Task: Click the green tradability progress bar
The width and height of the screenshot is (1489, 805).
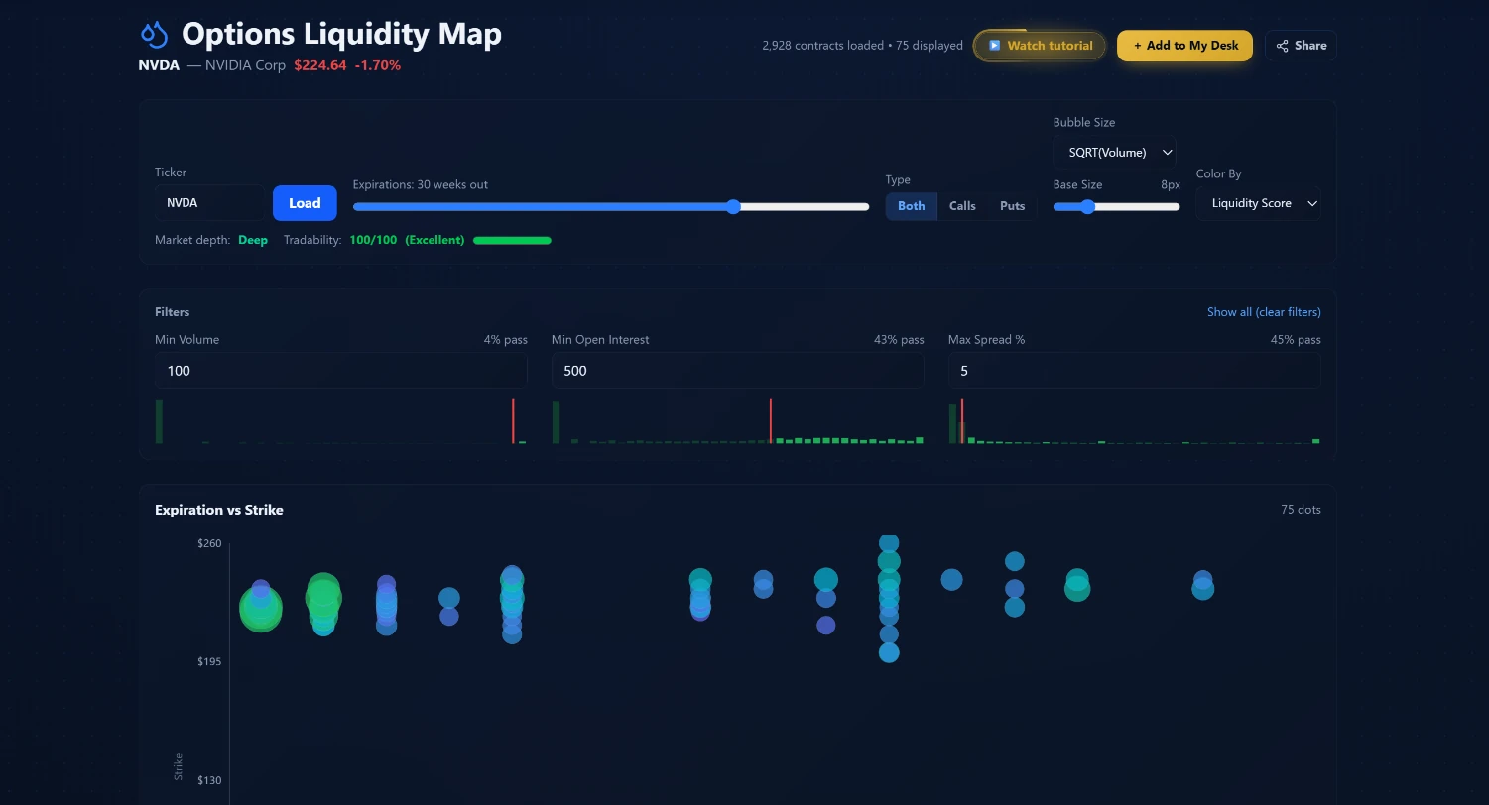Action: coord(512,240)
